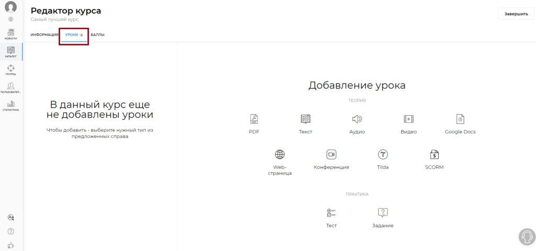Open the support chat headset widget
536x251 pixels.
527,237
